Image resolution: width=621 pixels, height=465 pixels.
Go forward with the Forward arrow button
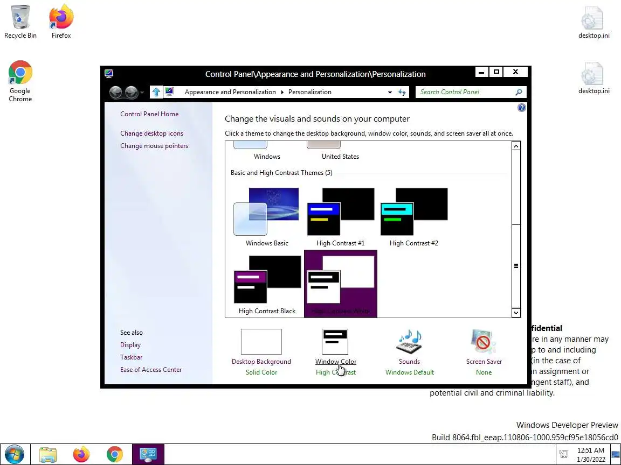pos(131,92)
